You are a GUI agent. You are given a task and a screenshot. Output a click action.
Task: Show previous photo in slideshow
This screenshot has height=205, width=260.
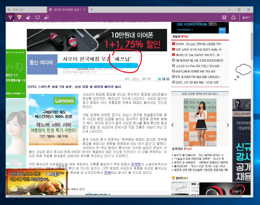click(172, 125)
